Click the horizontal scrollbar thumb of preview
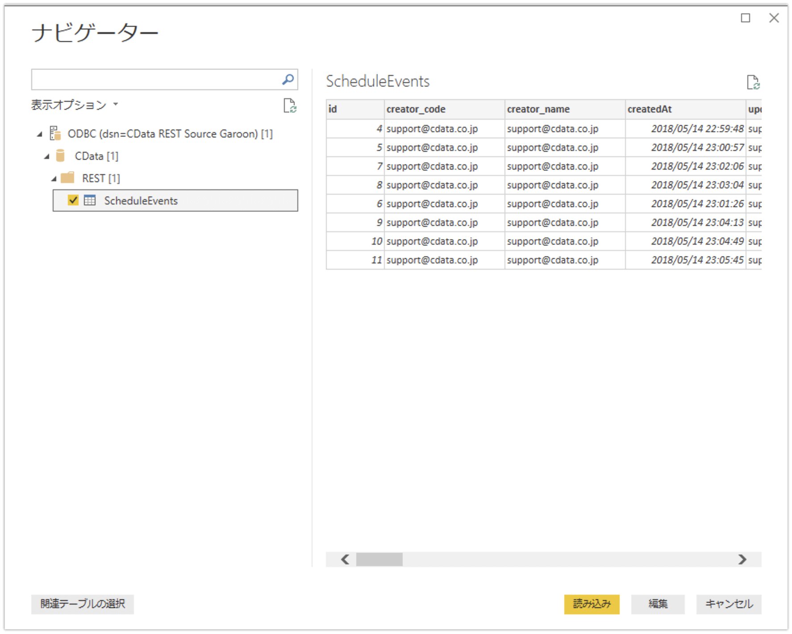792x634 pixels. 379,559
